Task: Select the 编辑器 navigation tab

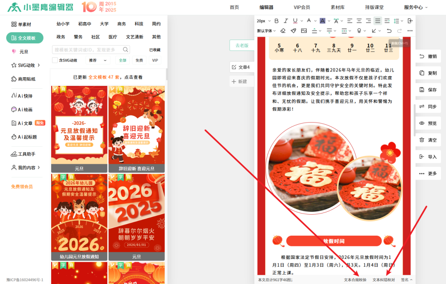Action: coord(266,7)
